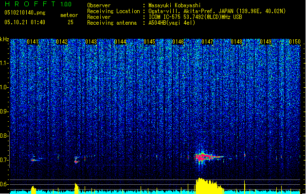Click the Observer label
The width and height of the screenshot is (306, 194).
[x=99, y=5]
